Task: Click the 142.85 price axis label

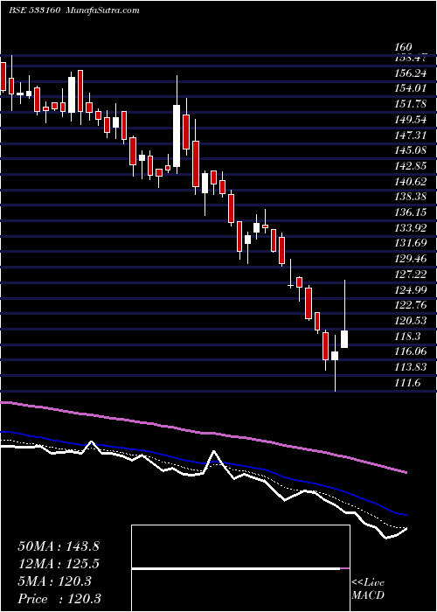Action: tap(411, 166)
